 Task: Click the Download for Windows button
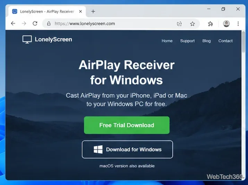click(127, 149)
